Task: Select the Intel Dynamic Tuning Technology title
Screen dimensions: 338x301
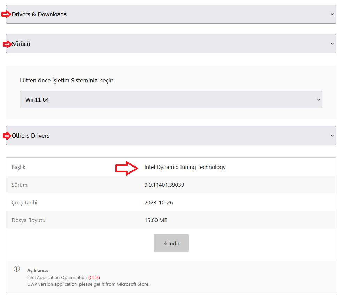Action: point(185,167)
